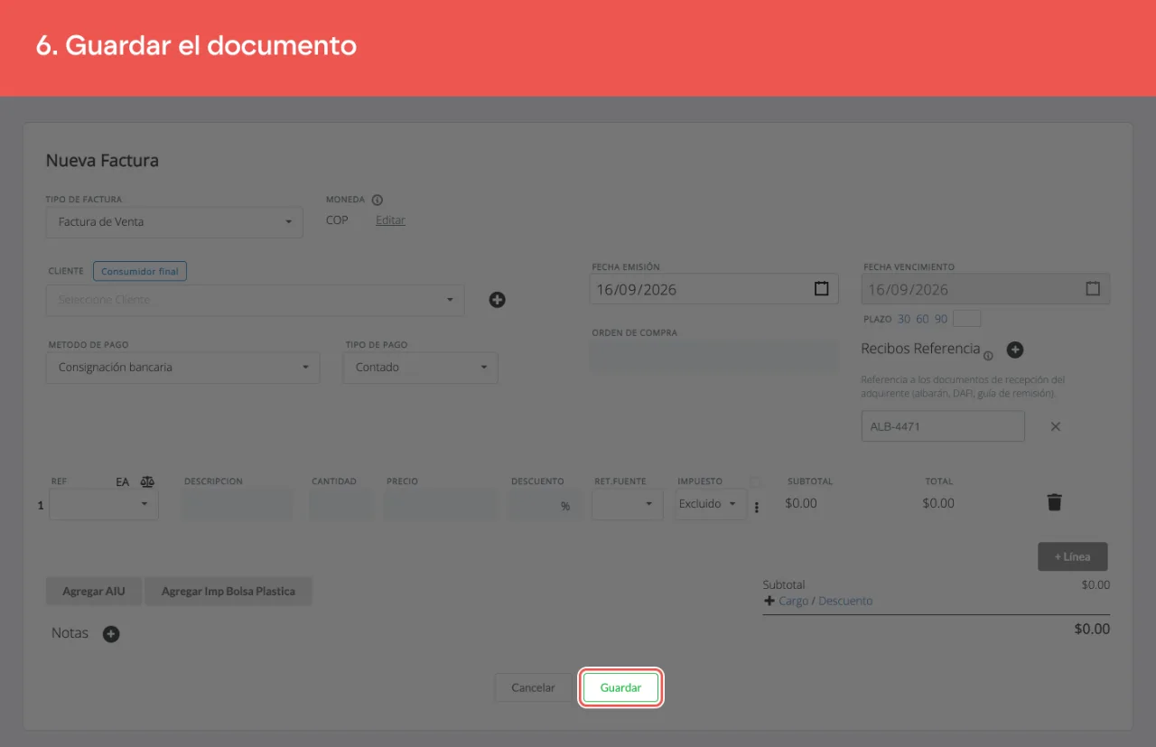
Task: Click the Orden de Compra field
Action: pyautogui.click(x=714, y=356)
